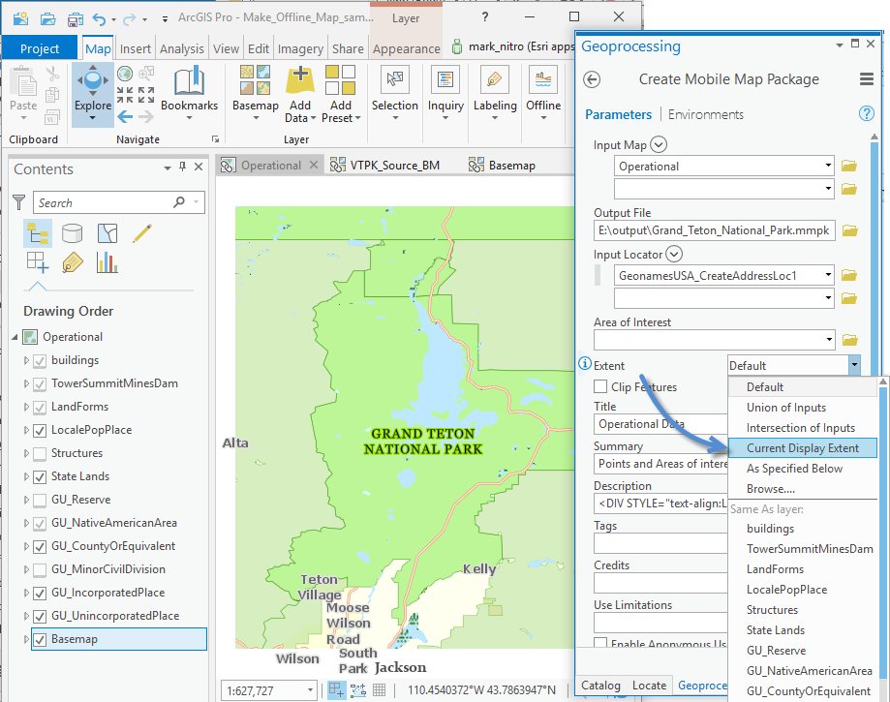Click the Add Preset icon
Viewport: 890px width, 702px height.
340,80
